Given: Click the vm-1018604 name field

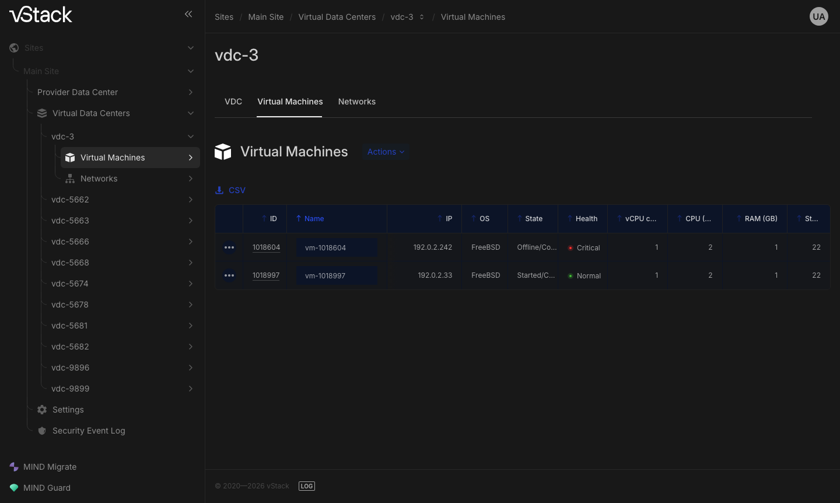Looking at the screenshot, I should [337, 247].
